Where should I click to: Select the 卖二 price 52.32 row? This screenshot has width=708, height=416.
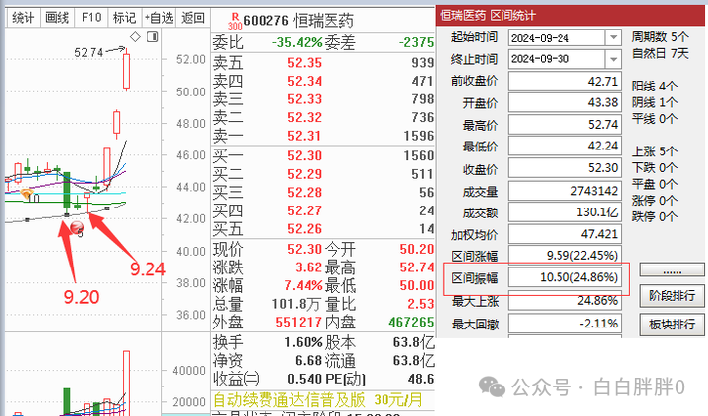tap(323, 117)
